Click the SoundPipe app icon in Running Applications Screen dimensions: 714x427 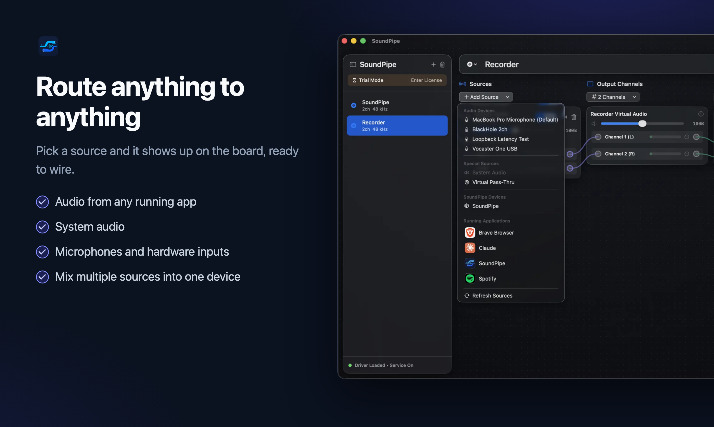[x=470, y=263]
